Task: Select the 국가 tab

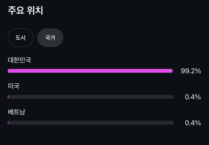Action: (x=50, y=38)
